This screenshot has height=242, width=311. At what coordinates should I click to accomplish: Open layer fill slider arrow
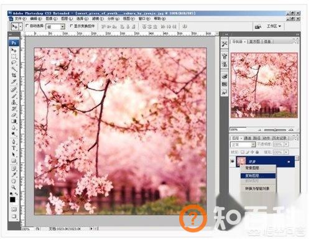(287, 152)
